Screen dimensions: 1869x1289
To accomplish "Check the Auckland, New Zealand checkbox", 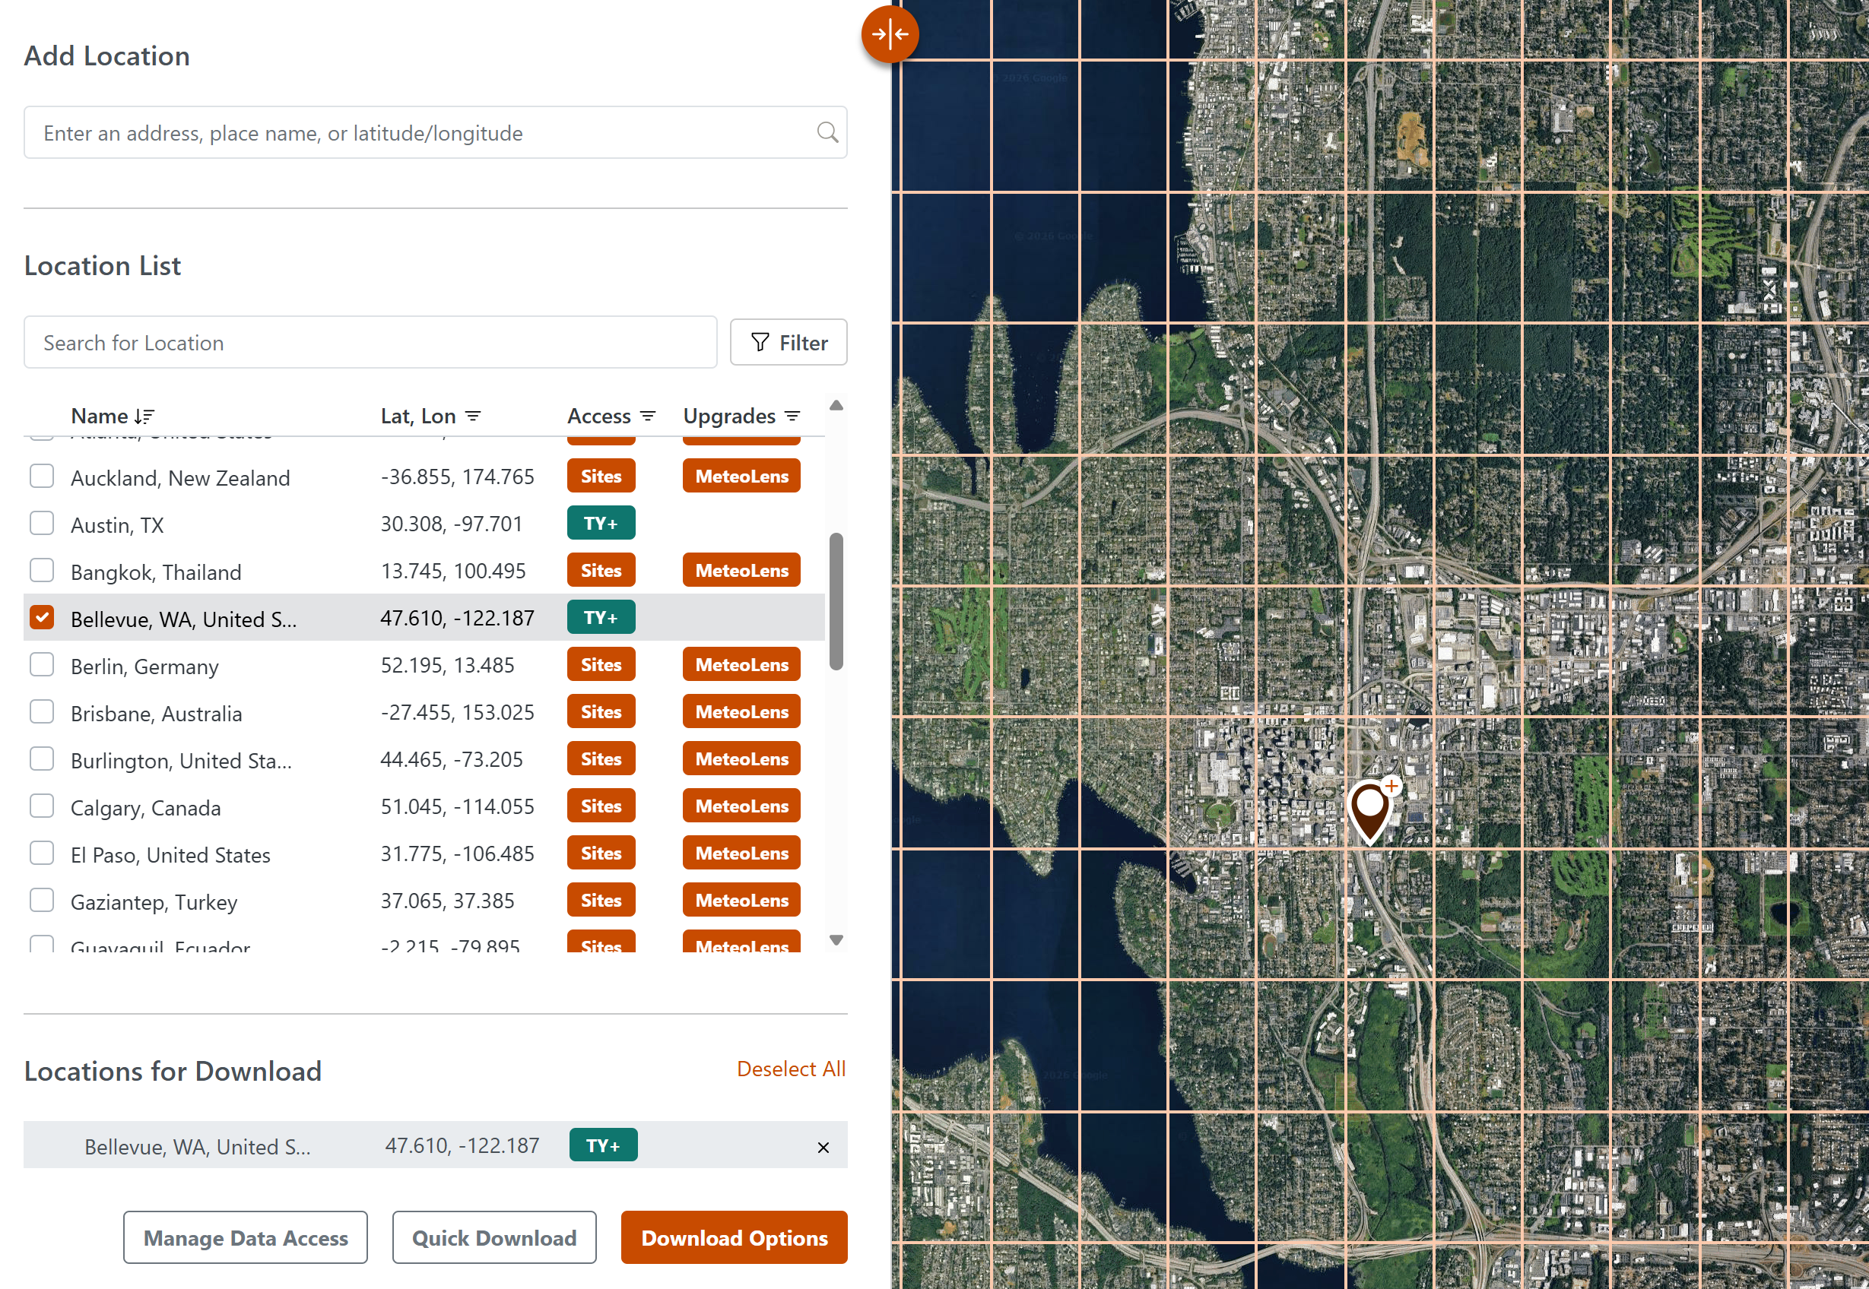I will tap(42, 476).
